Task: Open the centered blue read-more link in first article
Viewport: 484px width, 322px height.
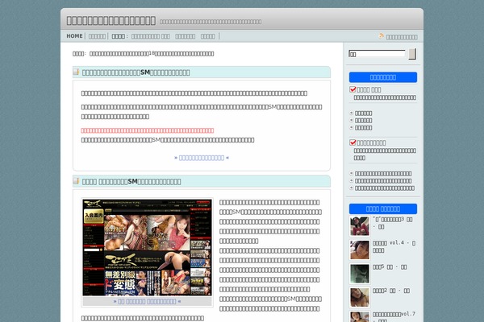Action: (x=202, y=158)
